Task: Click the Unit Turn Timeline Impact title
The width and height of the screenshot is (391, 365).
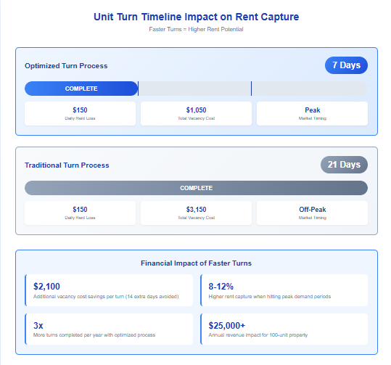Action: (x=196, y=17)
